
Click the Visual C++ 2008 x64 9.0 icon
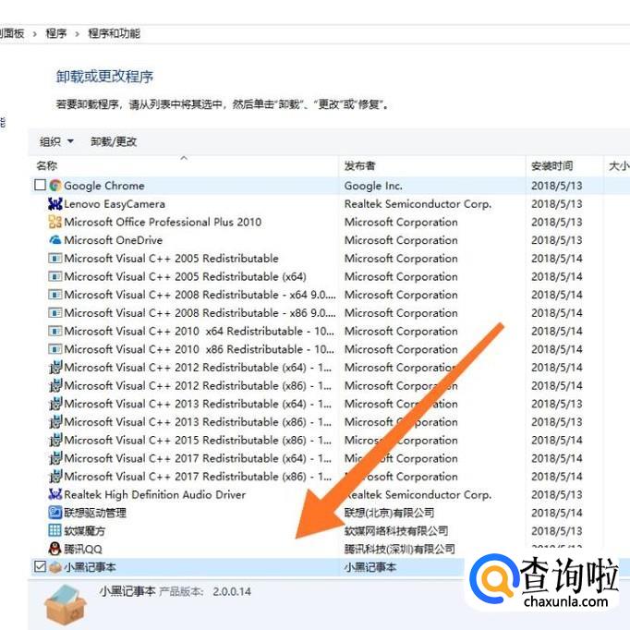pyautogui.click(x=55, y=295)
